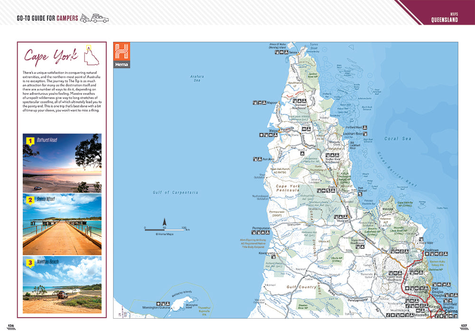Viewport: 475px width, 331px height.
Task: Click the facility icon next to Portland Road
Action: coord(366,128)
